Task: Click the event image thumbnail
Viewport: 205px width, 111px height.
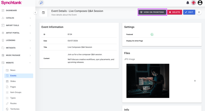Action: click(148, 81)
